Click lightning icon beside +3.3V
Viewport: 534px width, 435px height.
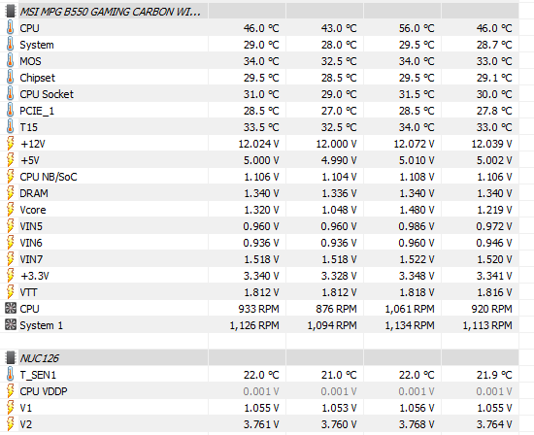(x=11, y=276)
